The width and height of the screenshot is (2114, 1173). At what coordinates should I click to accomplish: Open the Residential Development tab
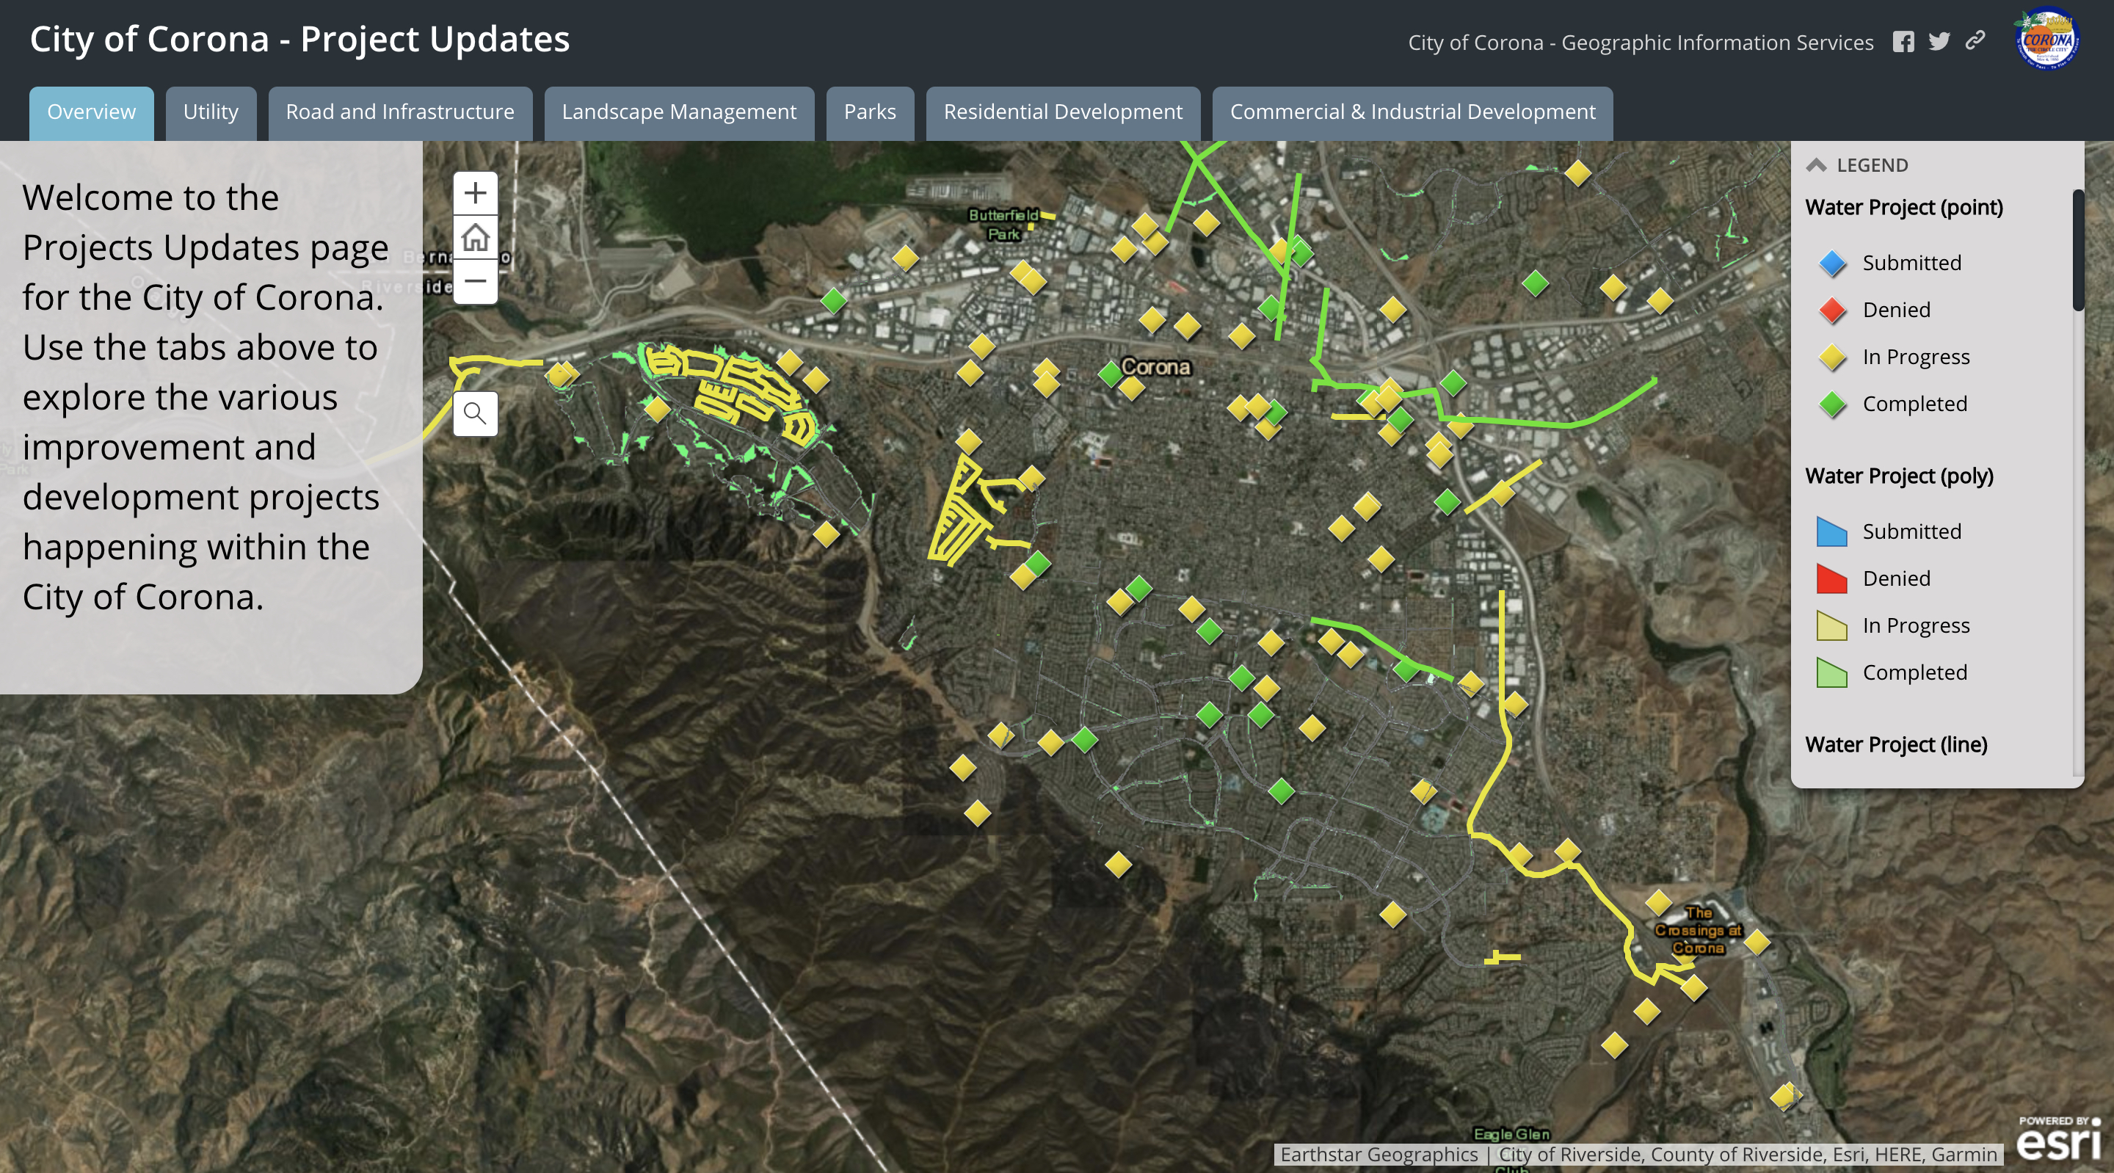tap(1063, 112)
